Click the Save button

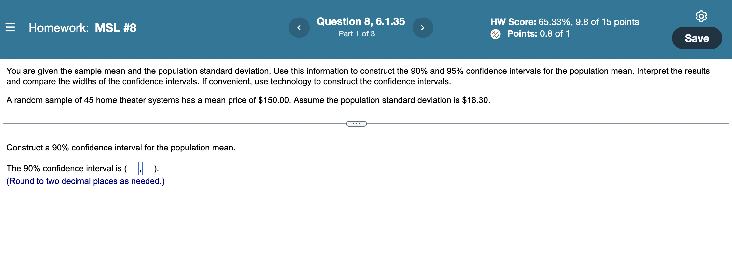[697, 38]
